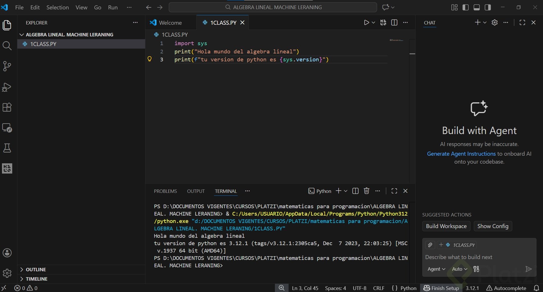
Task: Expand the TIMELINE section
Action: (36, 279)
